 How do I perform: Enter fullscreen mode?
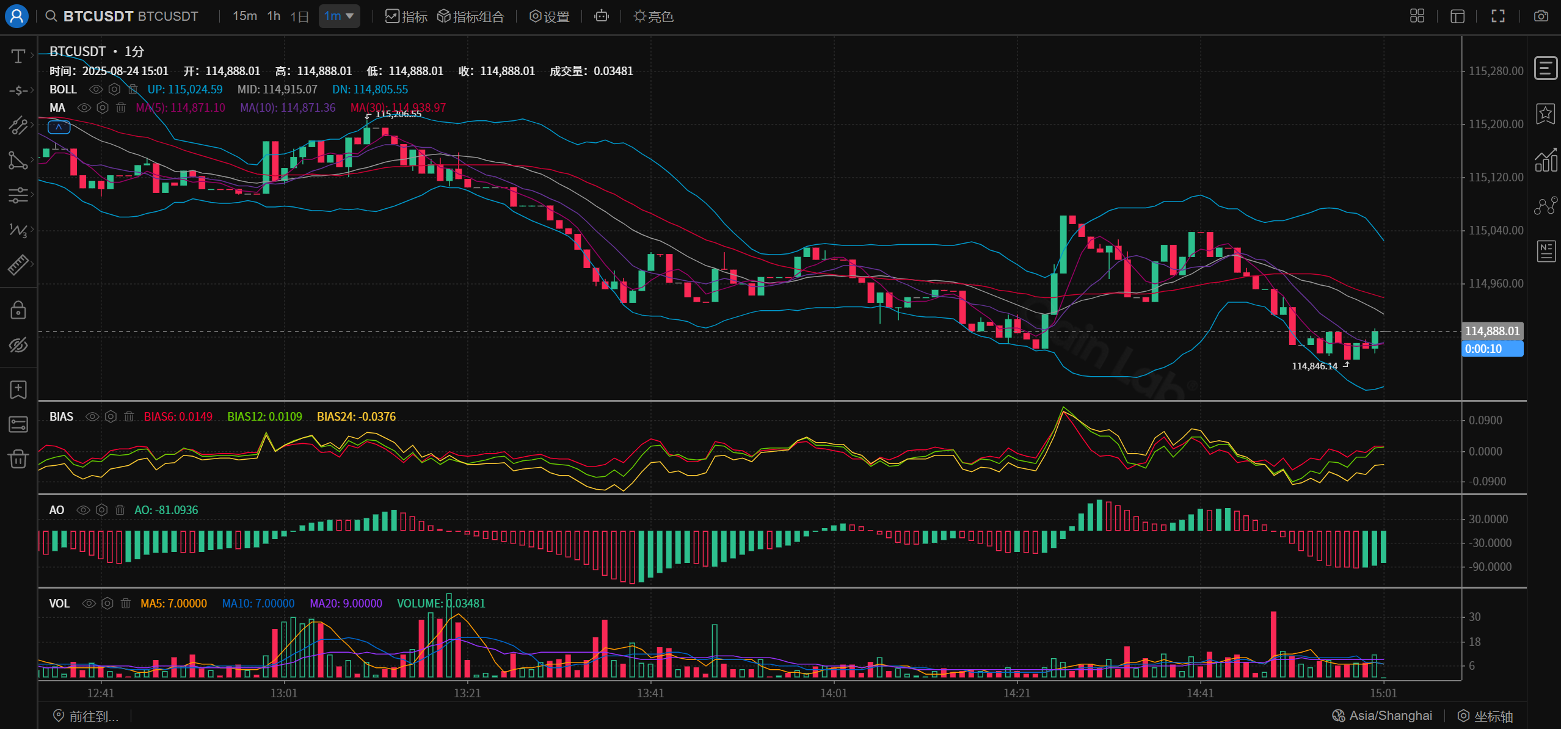click(x=1497, y=16)
